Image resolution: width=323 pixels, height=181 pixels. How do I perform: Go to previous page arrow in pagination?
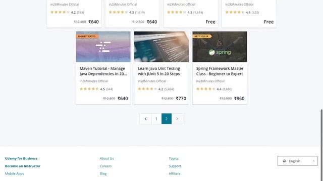tap(146, 119)
